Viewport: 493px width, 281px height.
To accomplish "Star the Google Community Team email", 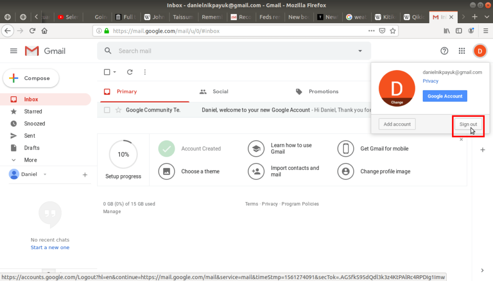I will click(x=118, y=110).
